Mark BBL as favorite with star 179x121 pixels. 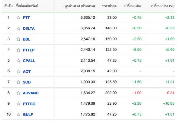pos(18,39)
